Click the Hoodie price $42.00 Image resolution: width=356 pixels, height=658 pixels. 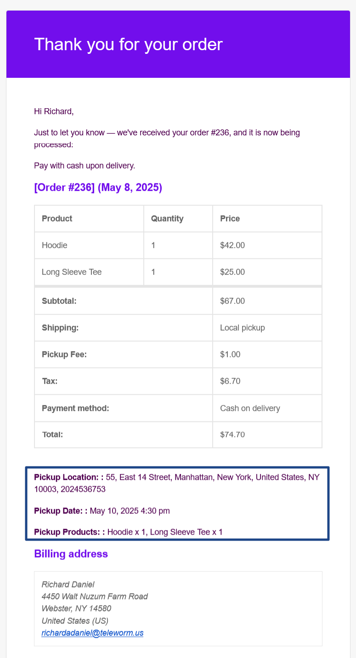[232, 245]
